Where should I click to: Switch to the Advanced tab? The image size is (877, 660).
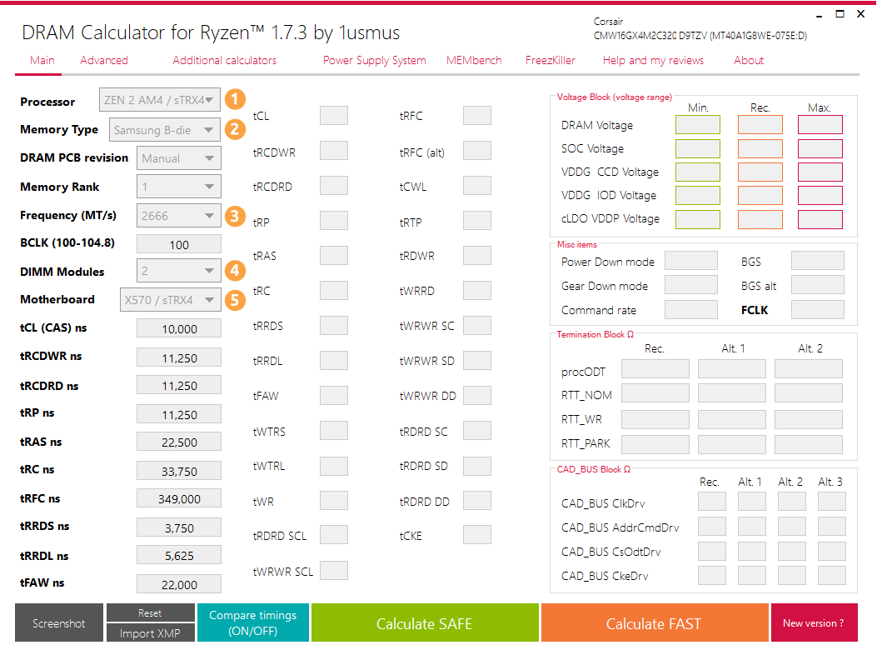(x=103, y=60)
